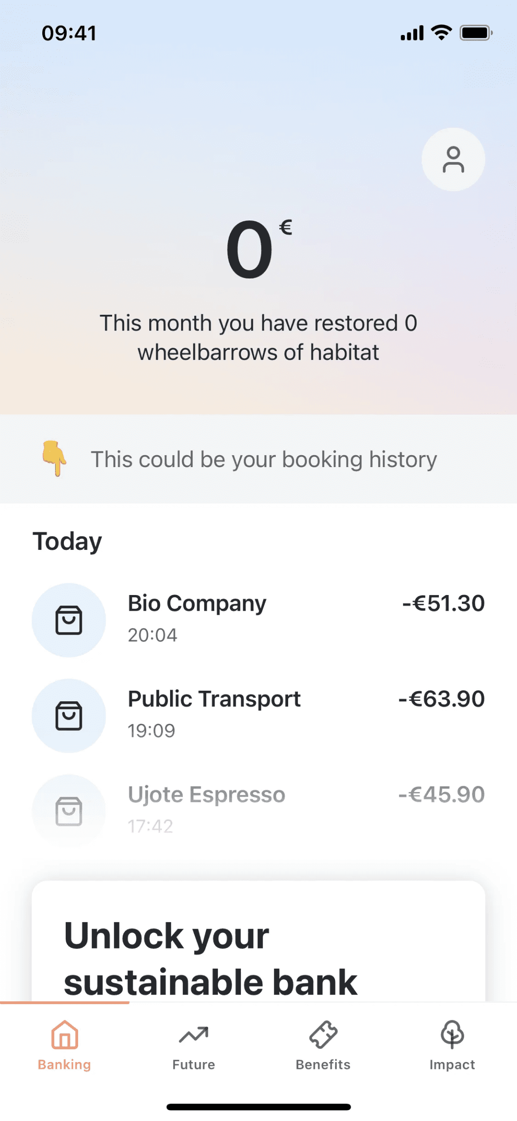Switch to the Future tab label
Screen dimensions: 517x1121
pyautogui.click(x=193, y=1064)
